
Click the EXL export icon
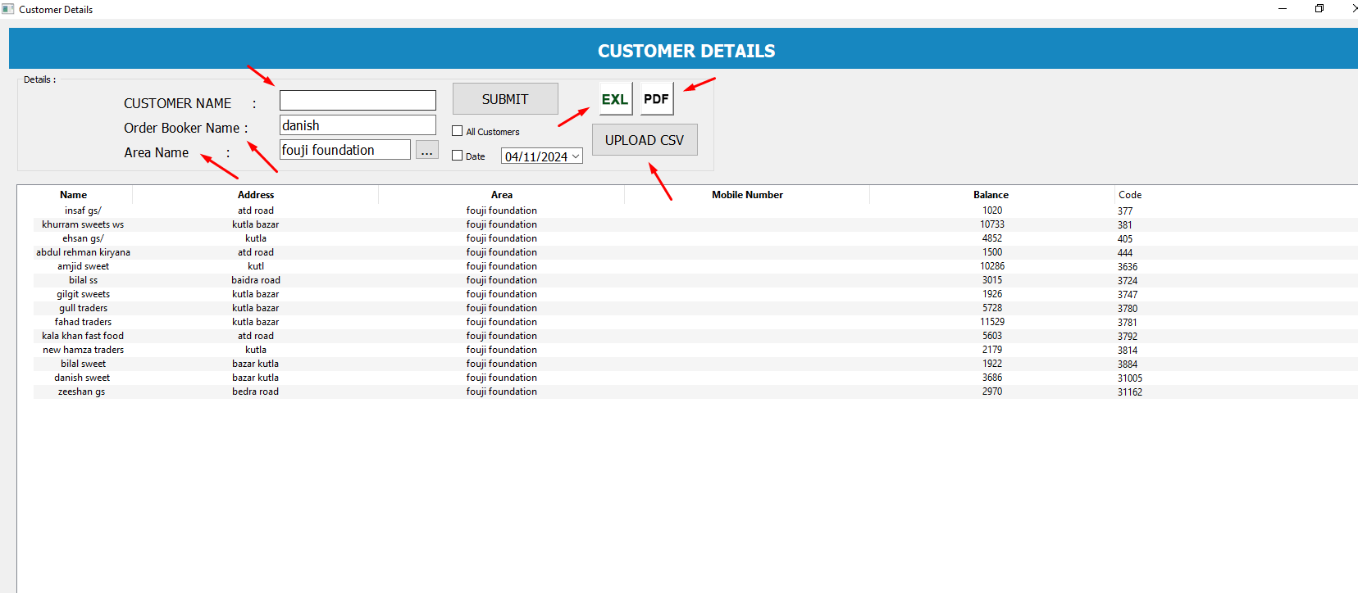pyautogui.click(x=615, y=99)
